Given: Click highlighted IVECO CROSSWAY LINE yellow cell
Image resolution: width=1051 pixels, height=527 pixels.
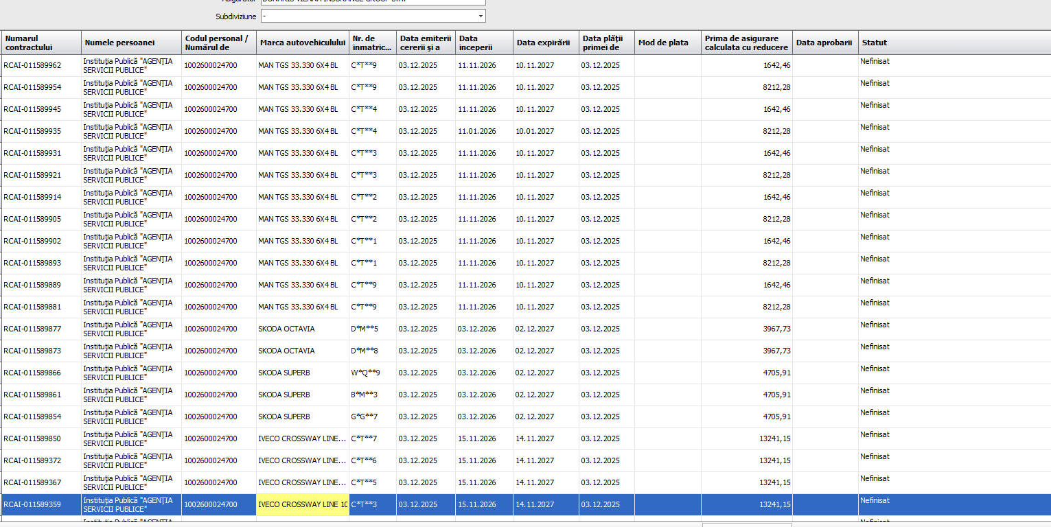Looking at the screenshot, I should (x=302, y=504).
